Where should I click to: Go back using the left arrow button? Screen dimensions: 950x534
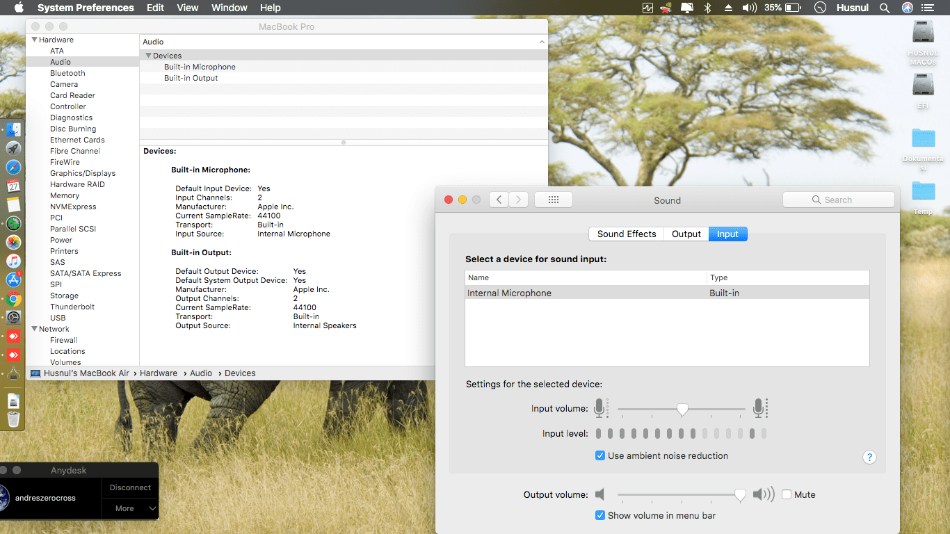pyautogui.click(x=499, y=200)
